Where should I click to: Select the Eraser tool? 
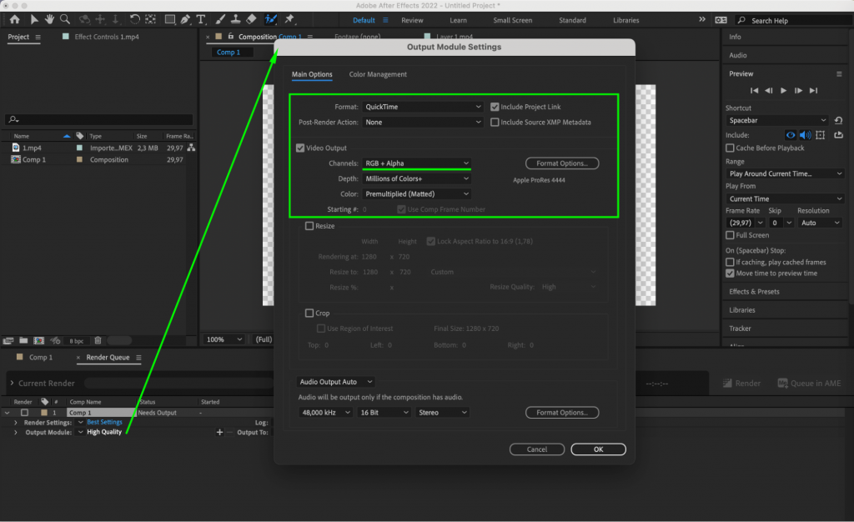coord(250,18)
